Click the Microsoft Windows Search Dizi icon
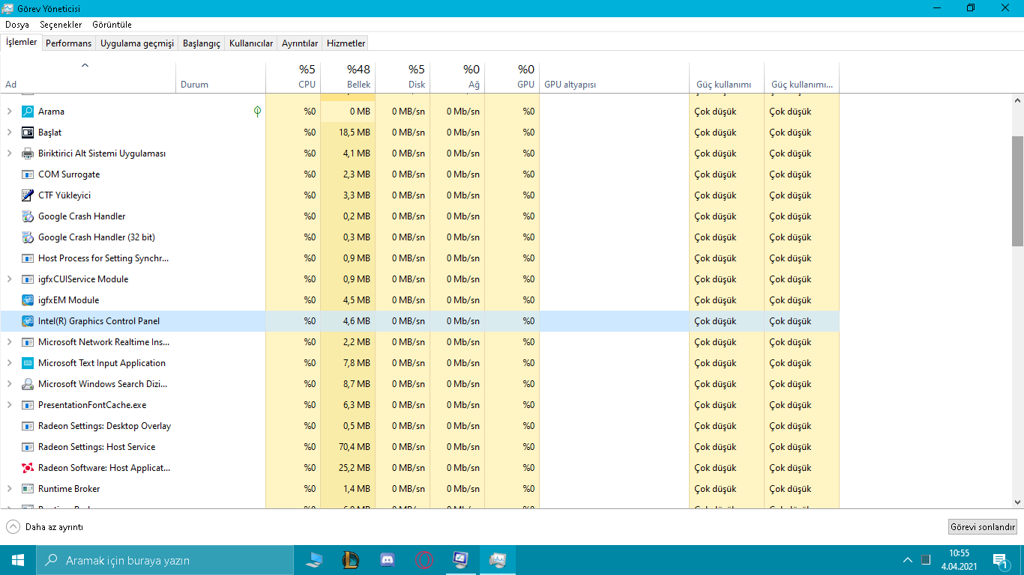Viewport: 1024px width, 575px height. [x=28, y=384]
